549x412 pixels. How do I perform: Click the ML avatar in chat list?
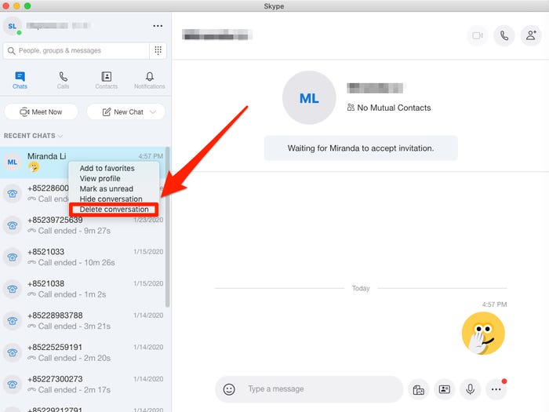tap(13, 162)
